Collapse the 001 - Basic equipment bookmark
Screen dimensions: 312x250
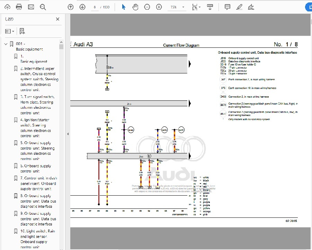(6, 44)
